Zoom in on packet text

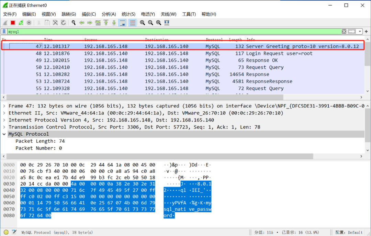tap(142, 23)
